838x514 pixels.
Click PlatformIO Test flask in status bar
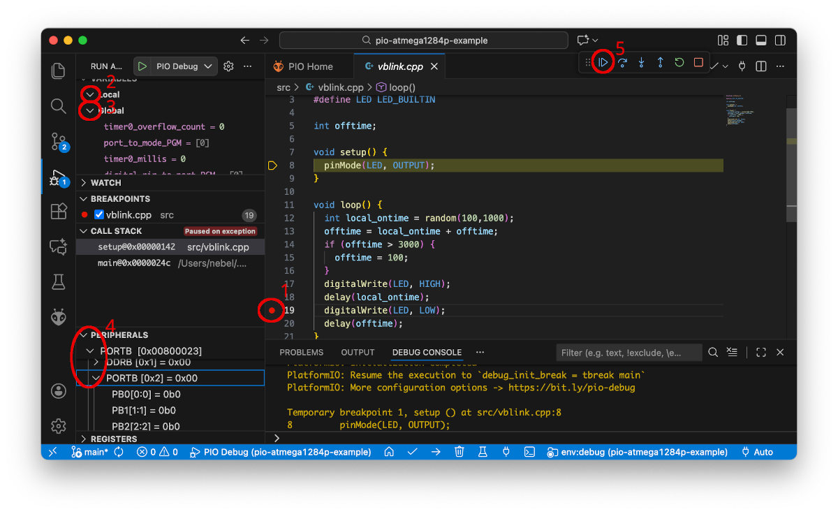point(483,452)
